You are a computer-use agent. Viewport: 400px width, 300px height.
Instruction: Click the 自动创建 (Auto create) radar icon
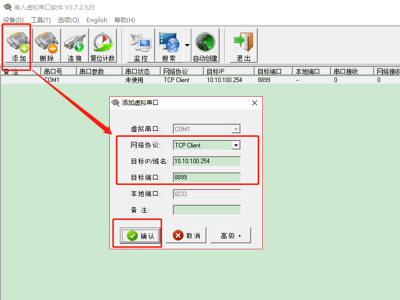(205, 45)
